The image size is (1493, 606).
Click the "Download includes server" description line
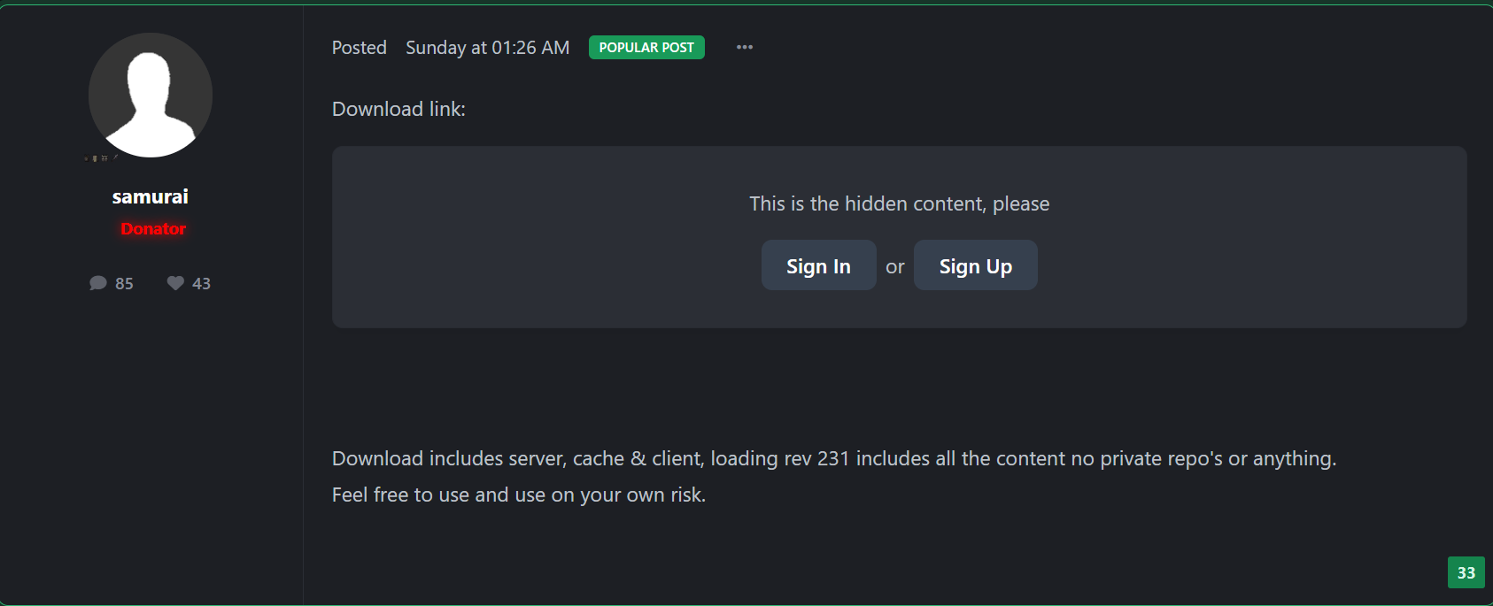pos(833,458)
